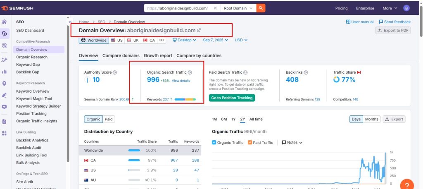Toggle the Paid Traffic checkbox
The image size is (423, 189).
pos(250,142)
